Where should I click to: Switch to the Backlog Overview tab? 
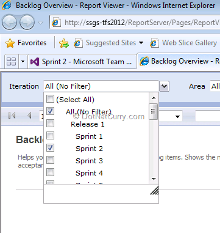pos(179,61)
